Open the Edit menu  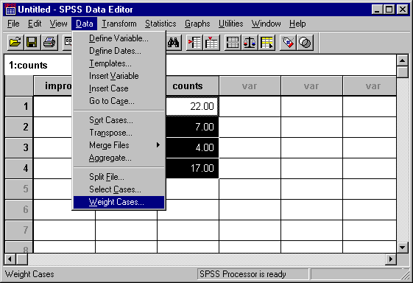click(35, 24)
